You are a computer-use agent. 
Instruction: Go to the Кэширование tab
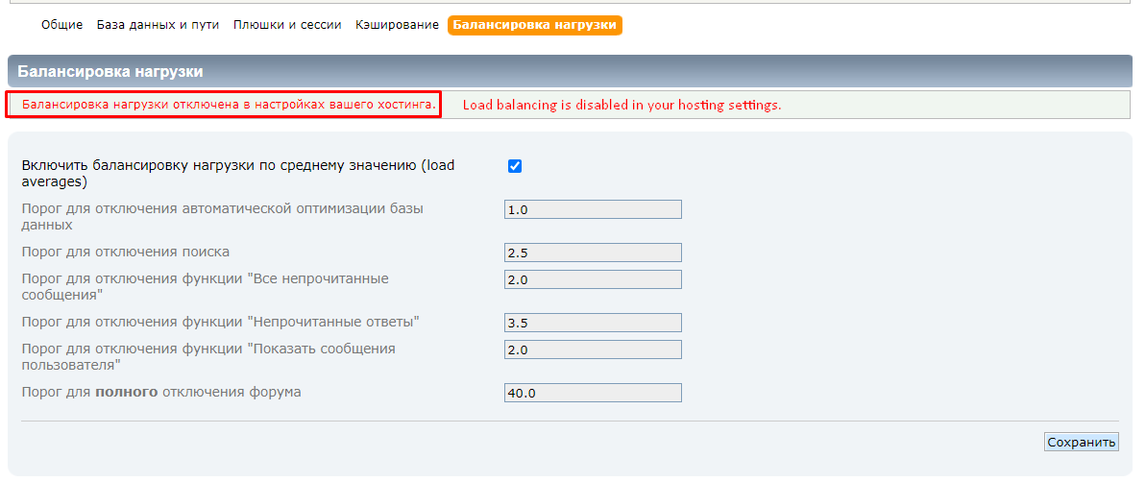[x=397, y=25]
